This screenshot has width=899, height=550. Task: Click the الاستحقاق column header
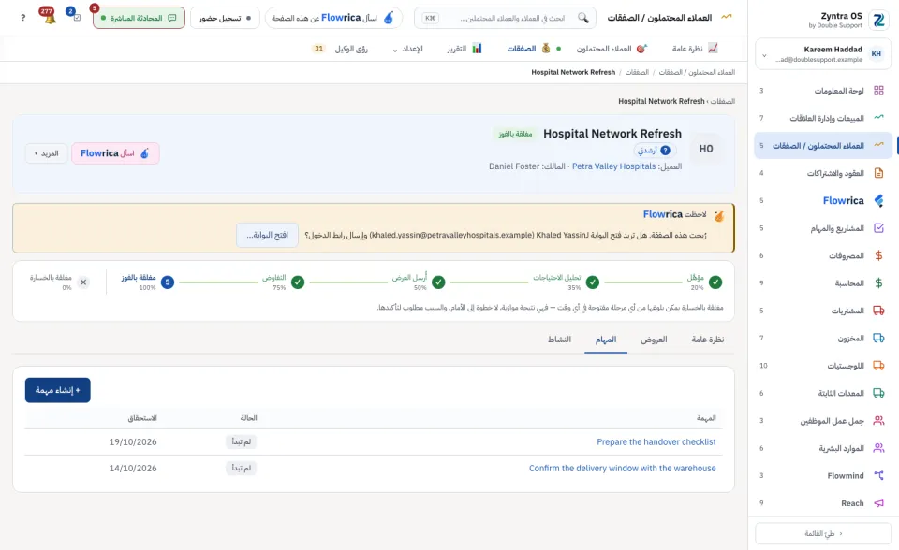(142, 418)
